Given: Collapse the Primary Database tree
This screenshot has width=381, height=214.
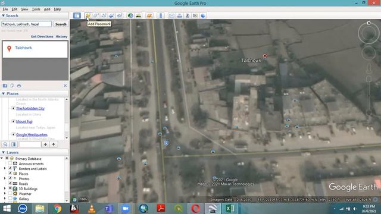Looking at the screenshot, I should pos(2,159).
